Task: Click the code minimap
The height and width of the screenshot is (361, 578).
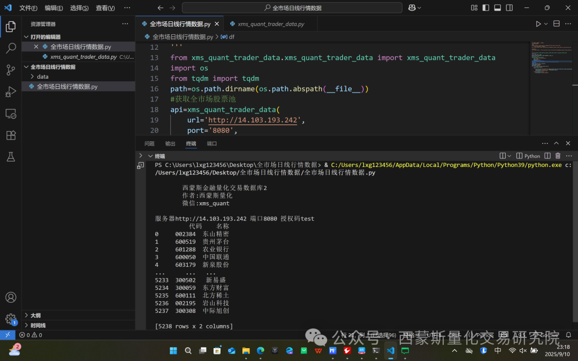Action: coord(551,58)
